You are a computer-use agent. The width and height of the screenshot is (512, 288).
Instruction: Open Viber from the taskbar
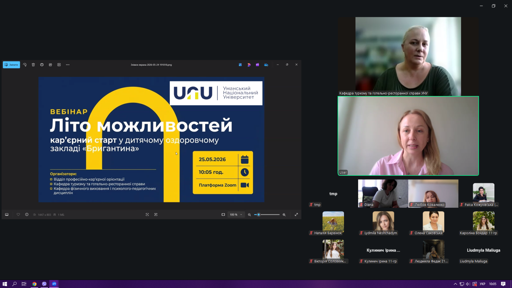coord(44,284)
